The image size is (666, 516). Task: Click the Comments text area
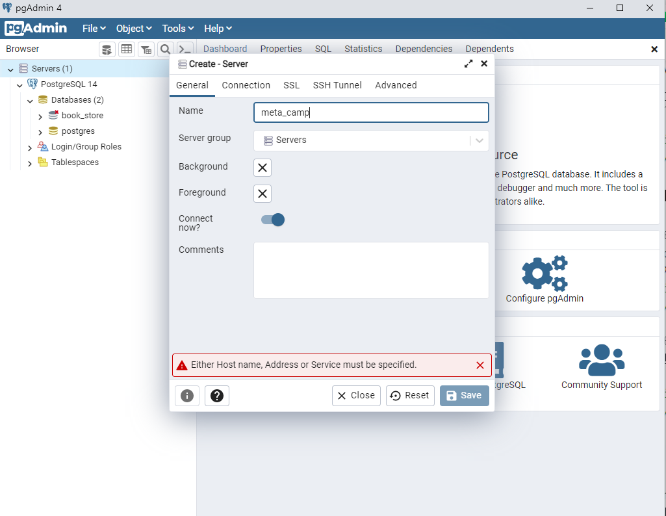371,270
